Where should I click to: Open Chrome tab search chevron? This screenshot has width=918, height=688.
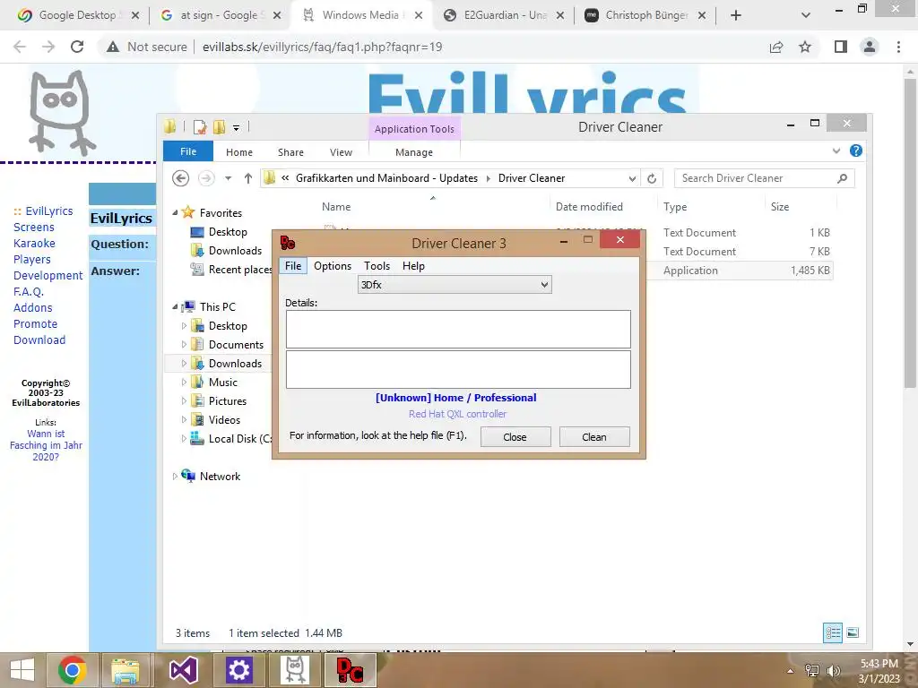806,15
